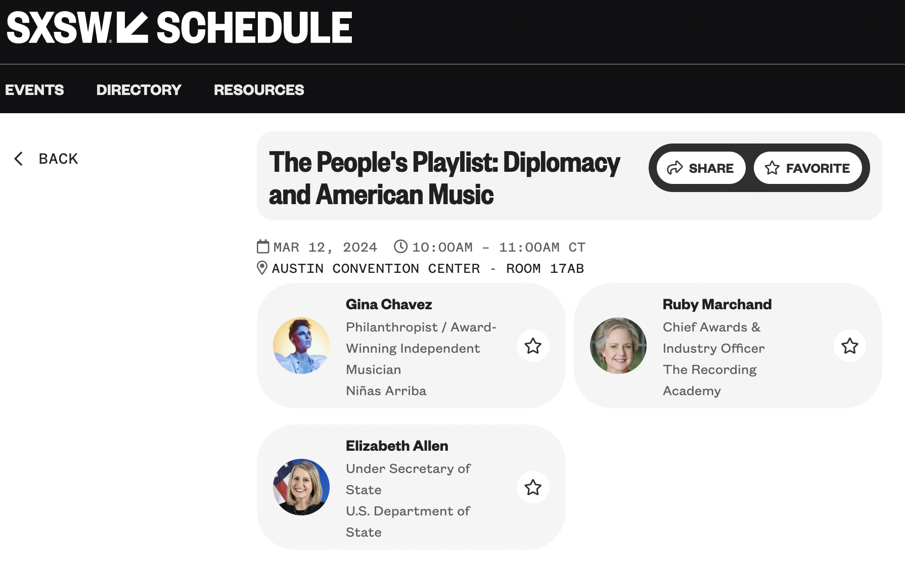
Task: Favorite speaker Gina Chavez with star
Action: click(533, 346)
